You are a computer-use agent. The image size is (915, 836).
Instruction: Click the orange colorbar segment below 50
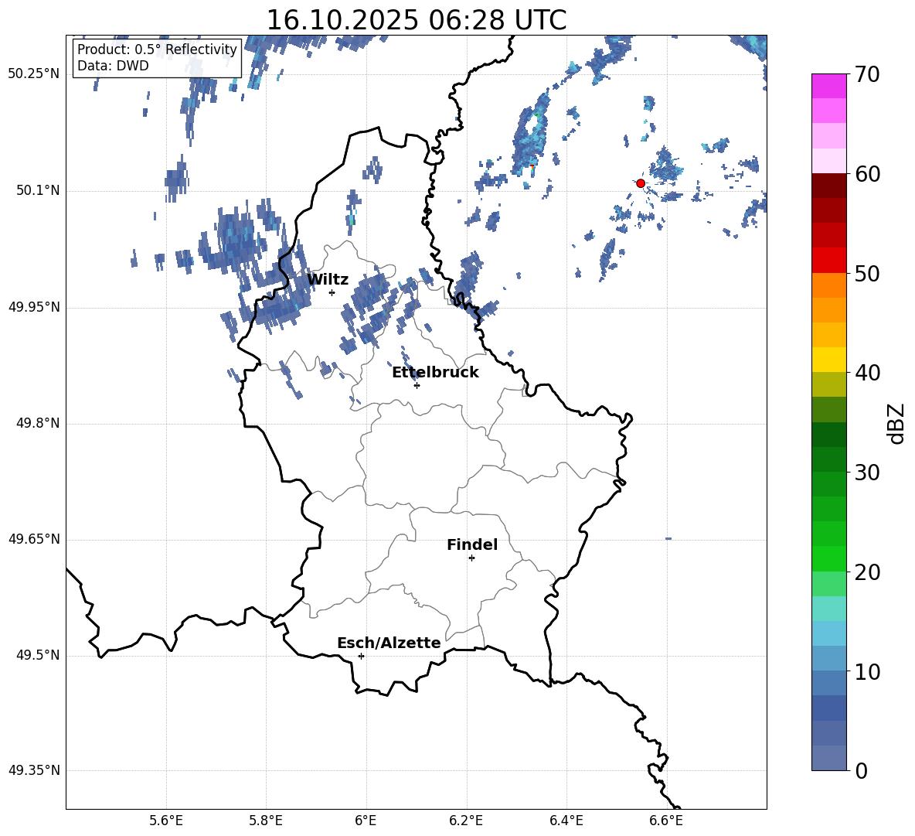pos(829,285)
